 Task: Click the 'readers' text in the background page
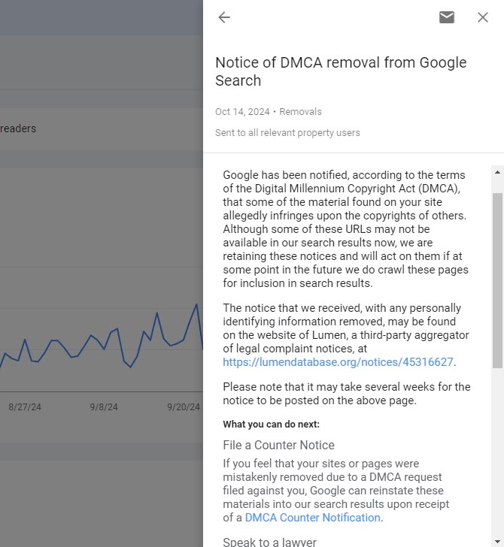coord(18,128)
